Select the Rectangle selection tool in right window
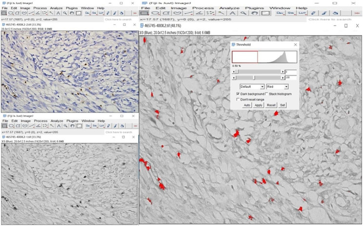363x226 pixels. pyautogui.click(x=144, y=13)
